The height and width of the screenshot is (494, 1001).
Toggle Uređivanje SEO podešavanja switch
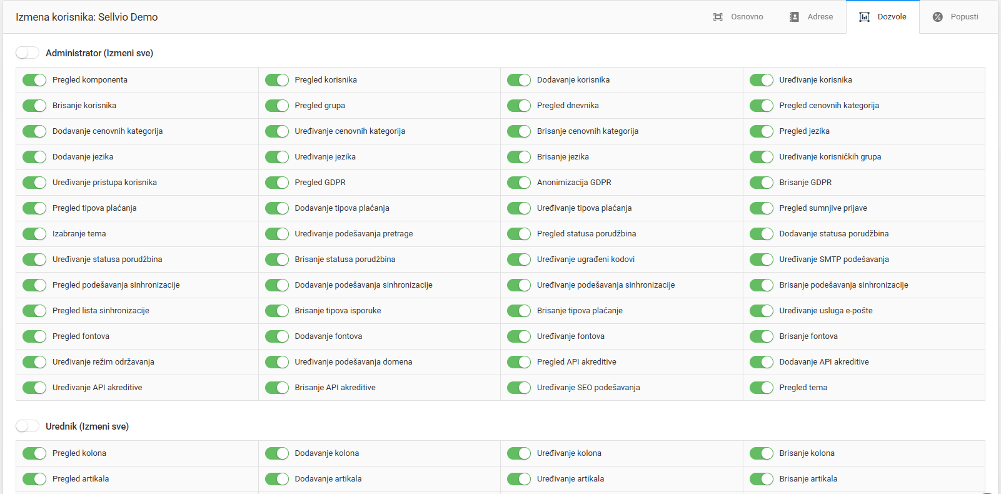(x=519, y=388)
